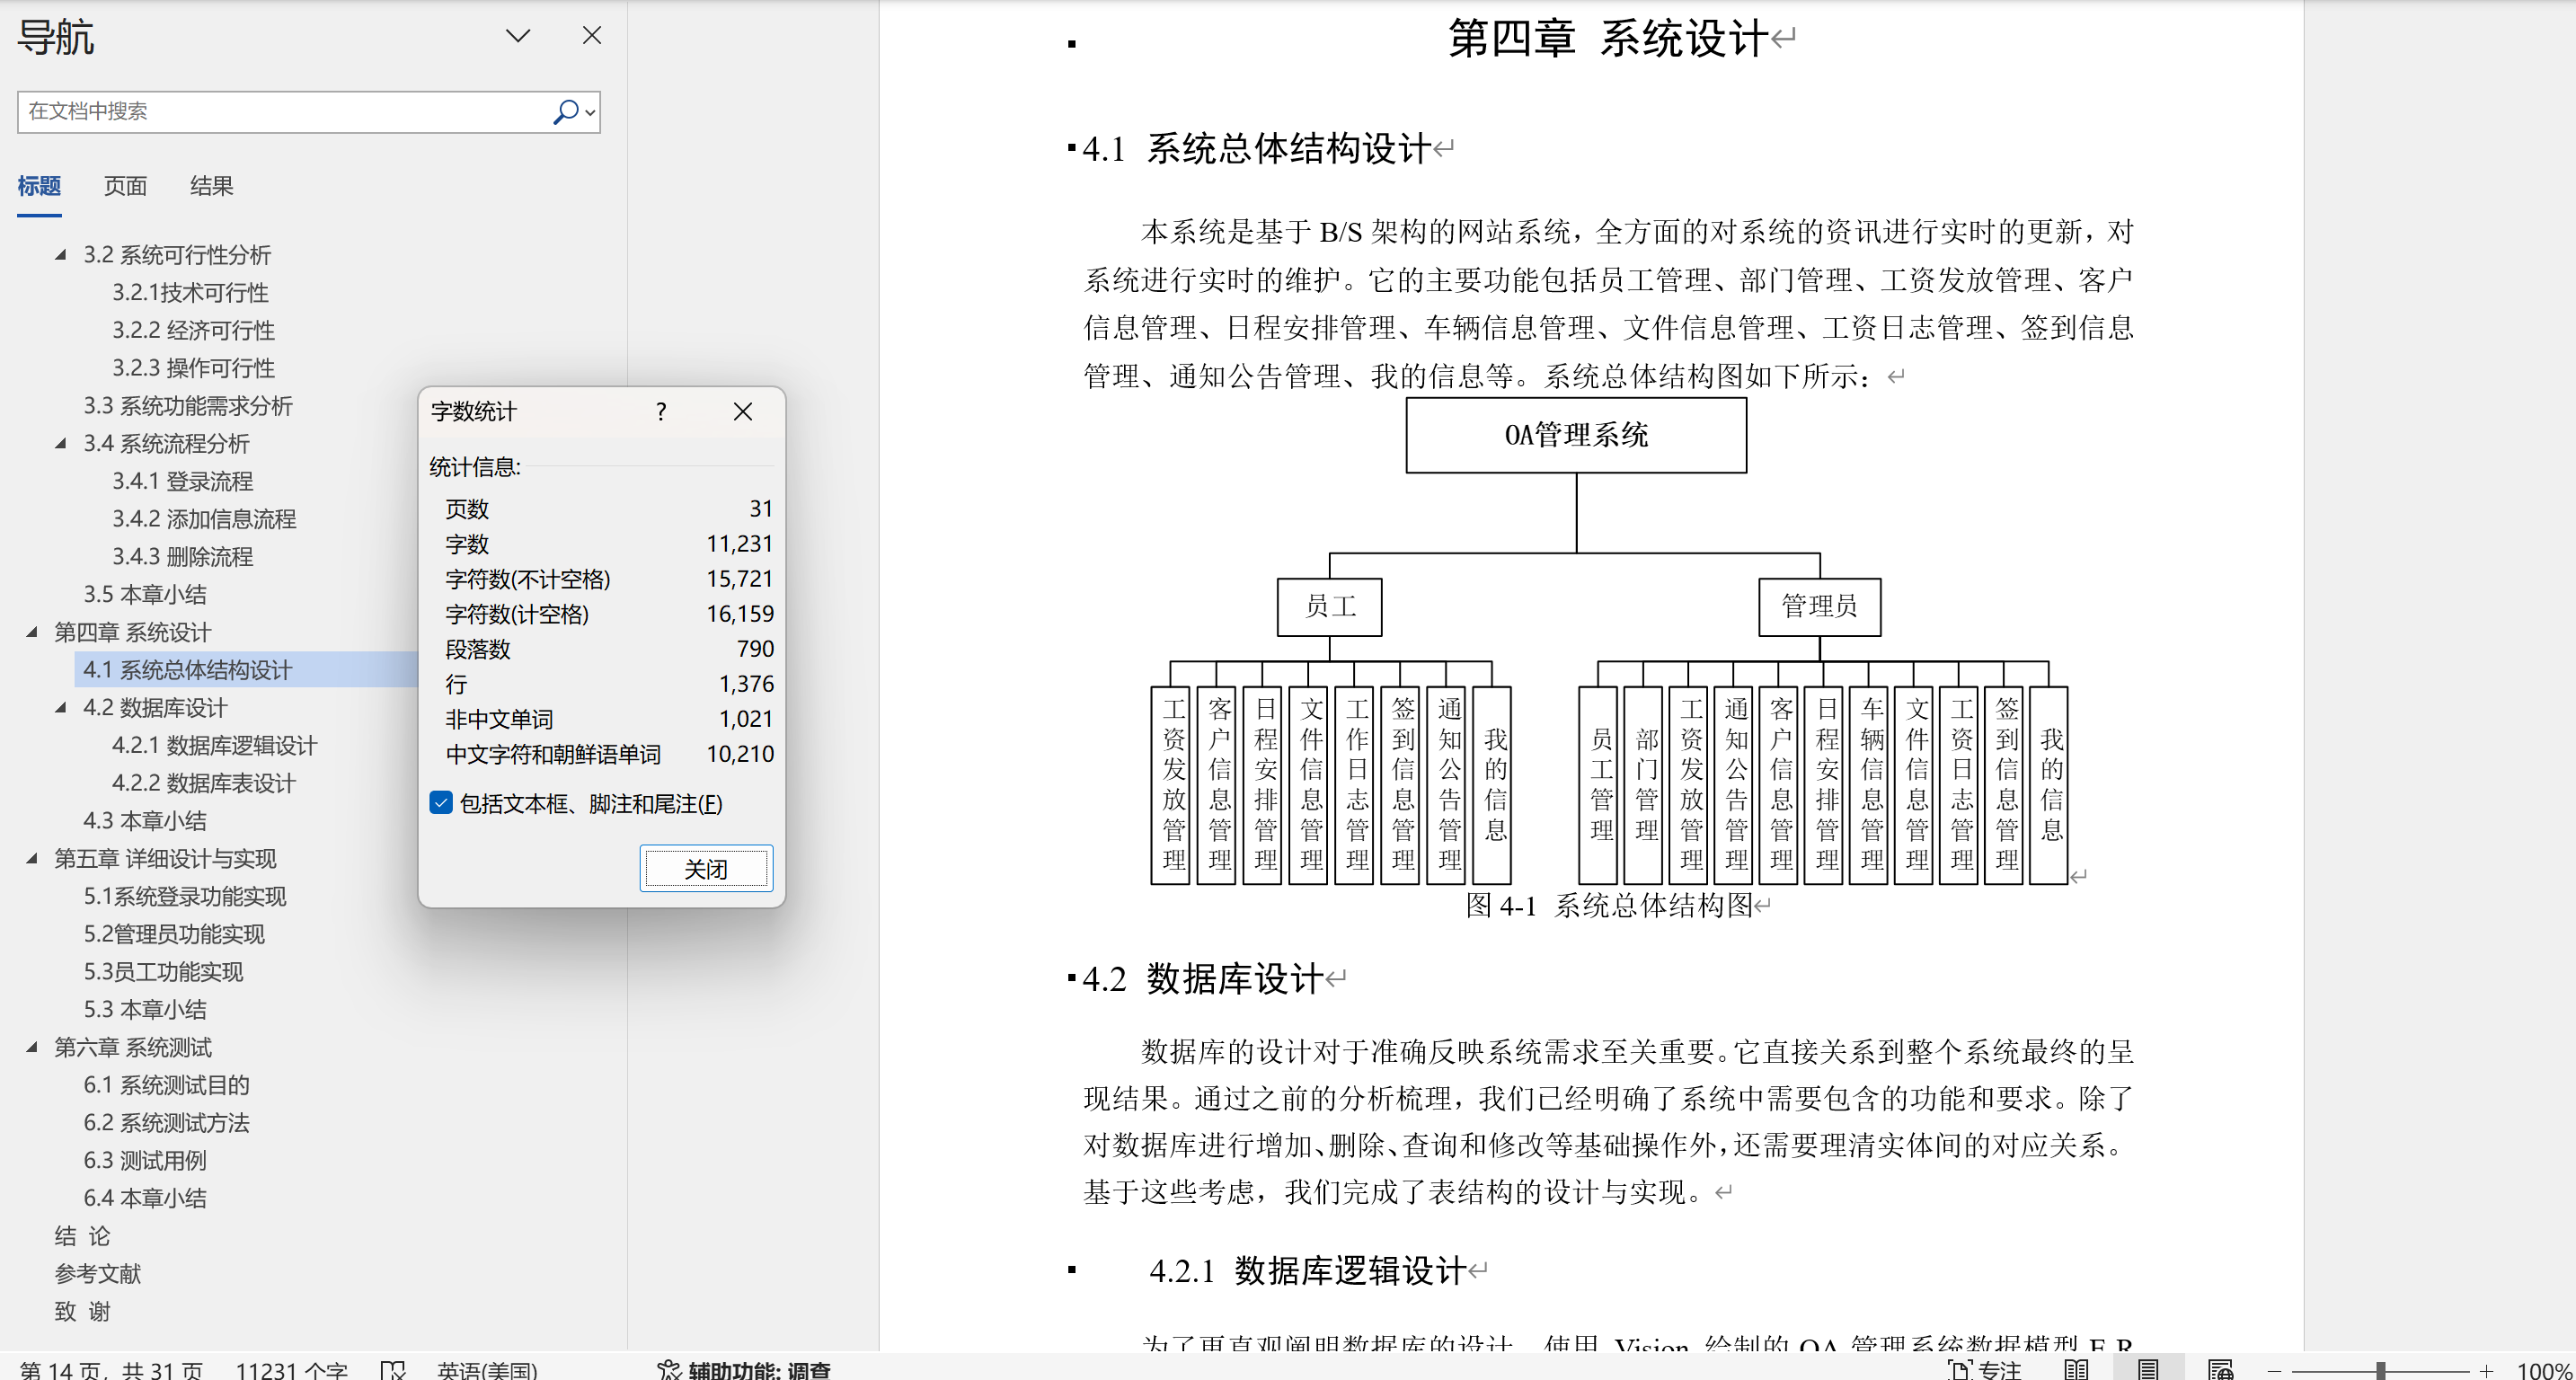
Task: Collapse the 3.2 系统可行性分析 heading
Action: (x=61, y=255)
